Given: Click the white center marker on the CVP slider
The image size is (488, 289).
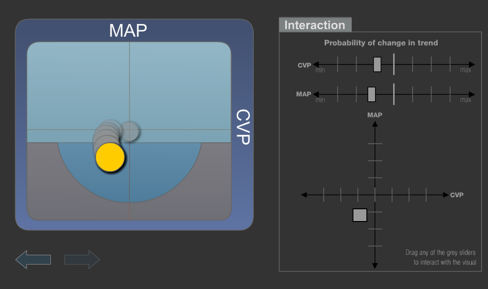Looking at the screenshot, I should pyautogui.click(x=394, y=65).
